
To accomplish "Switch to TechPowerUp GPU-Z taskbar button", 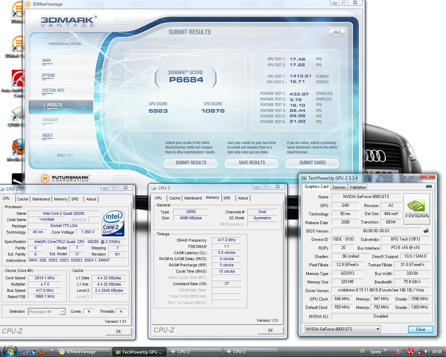I will point(139,352).
